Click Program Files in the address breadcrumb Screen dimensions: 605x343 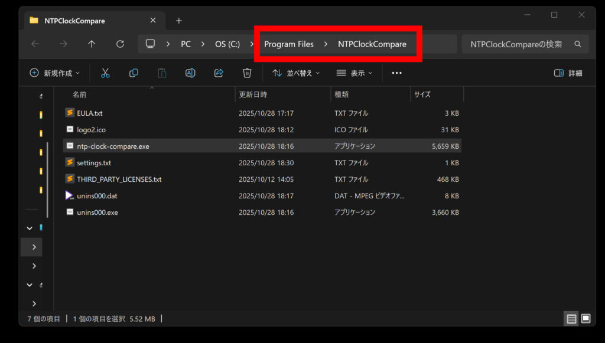288,44
